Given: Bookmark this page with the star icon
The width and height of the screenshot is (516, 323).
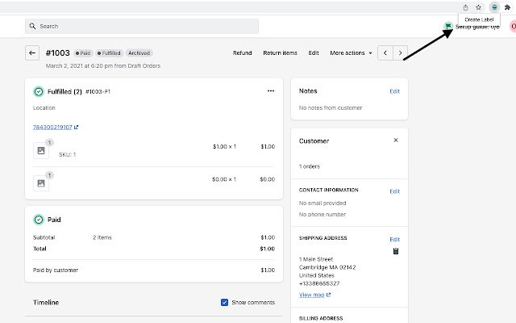Looking at the screenshot, I should [478, 6].
